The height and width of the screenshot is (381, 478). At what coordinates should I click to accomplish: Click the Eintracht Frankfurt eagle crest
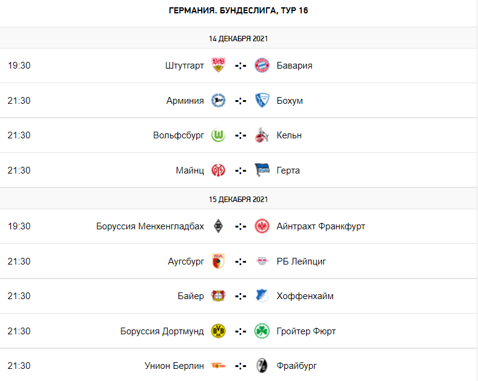(x=262, y=226)
